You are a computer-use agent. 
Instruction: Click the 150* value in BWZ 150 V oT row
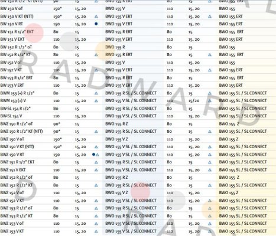tap(57, 139)
